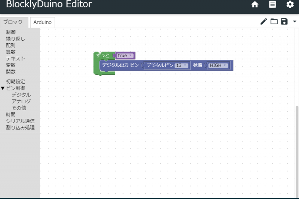Open the document list icon in header
299x199 pixels.
click(x=272, y=4)
